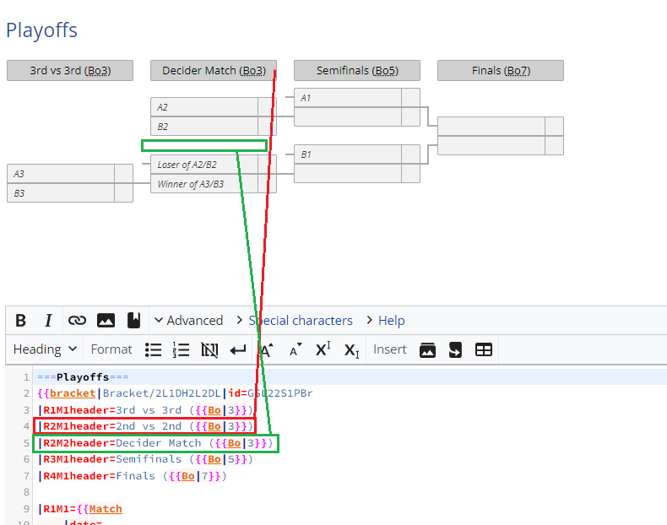Collapse the Advanced toolbar section
This screenshot has height=525, width=667.
click(188, 320)
